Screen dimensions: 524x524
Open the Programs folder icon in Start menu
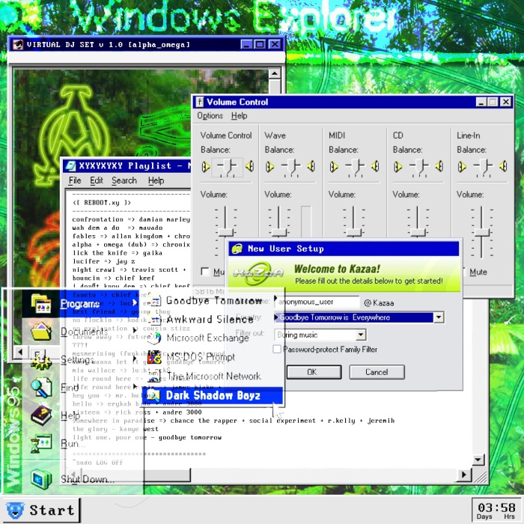click(40, 303)
